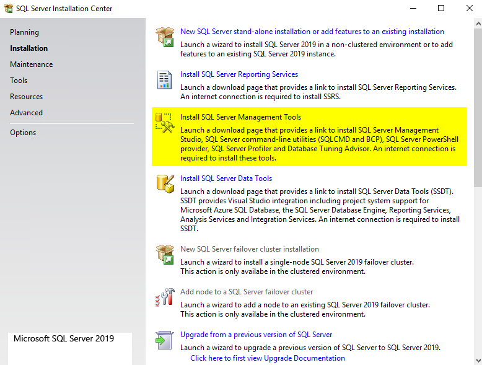
Task: Click Install SQL Server Management Tools link
Action: [240, 117]
